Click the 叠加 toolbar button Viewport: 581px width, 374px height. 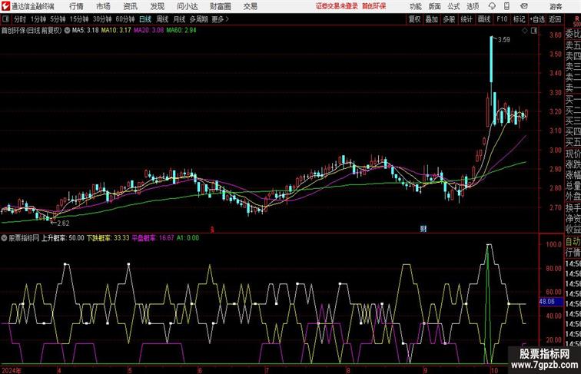click(432, 19)
